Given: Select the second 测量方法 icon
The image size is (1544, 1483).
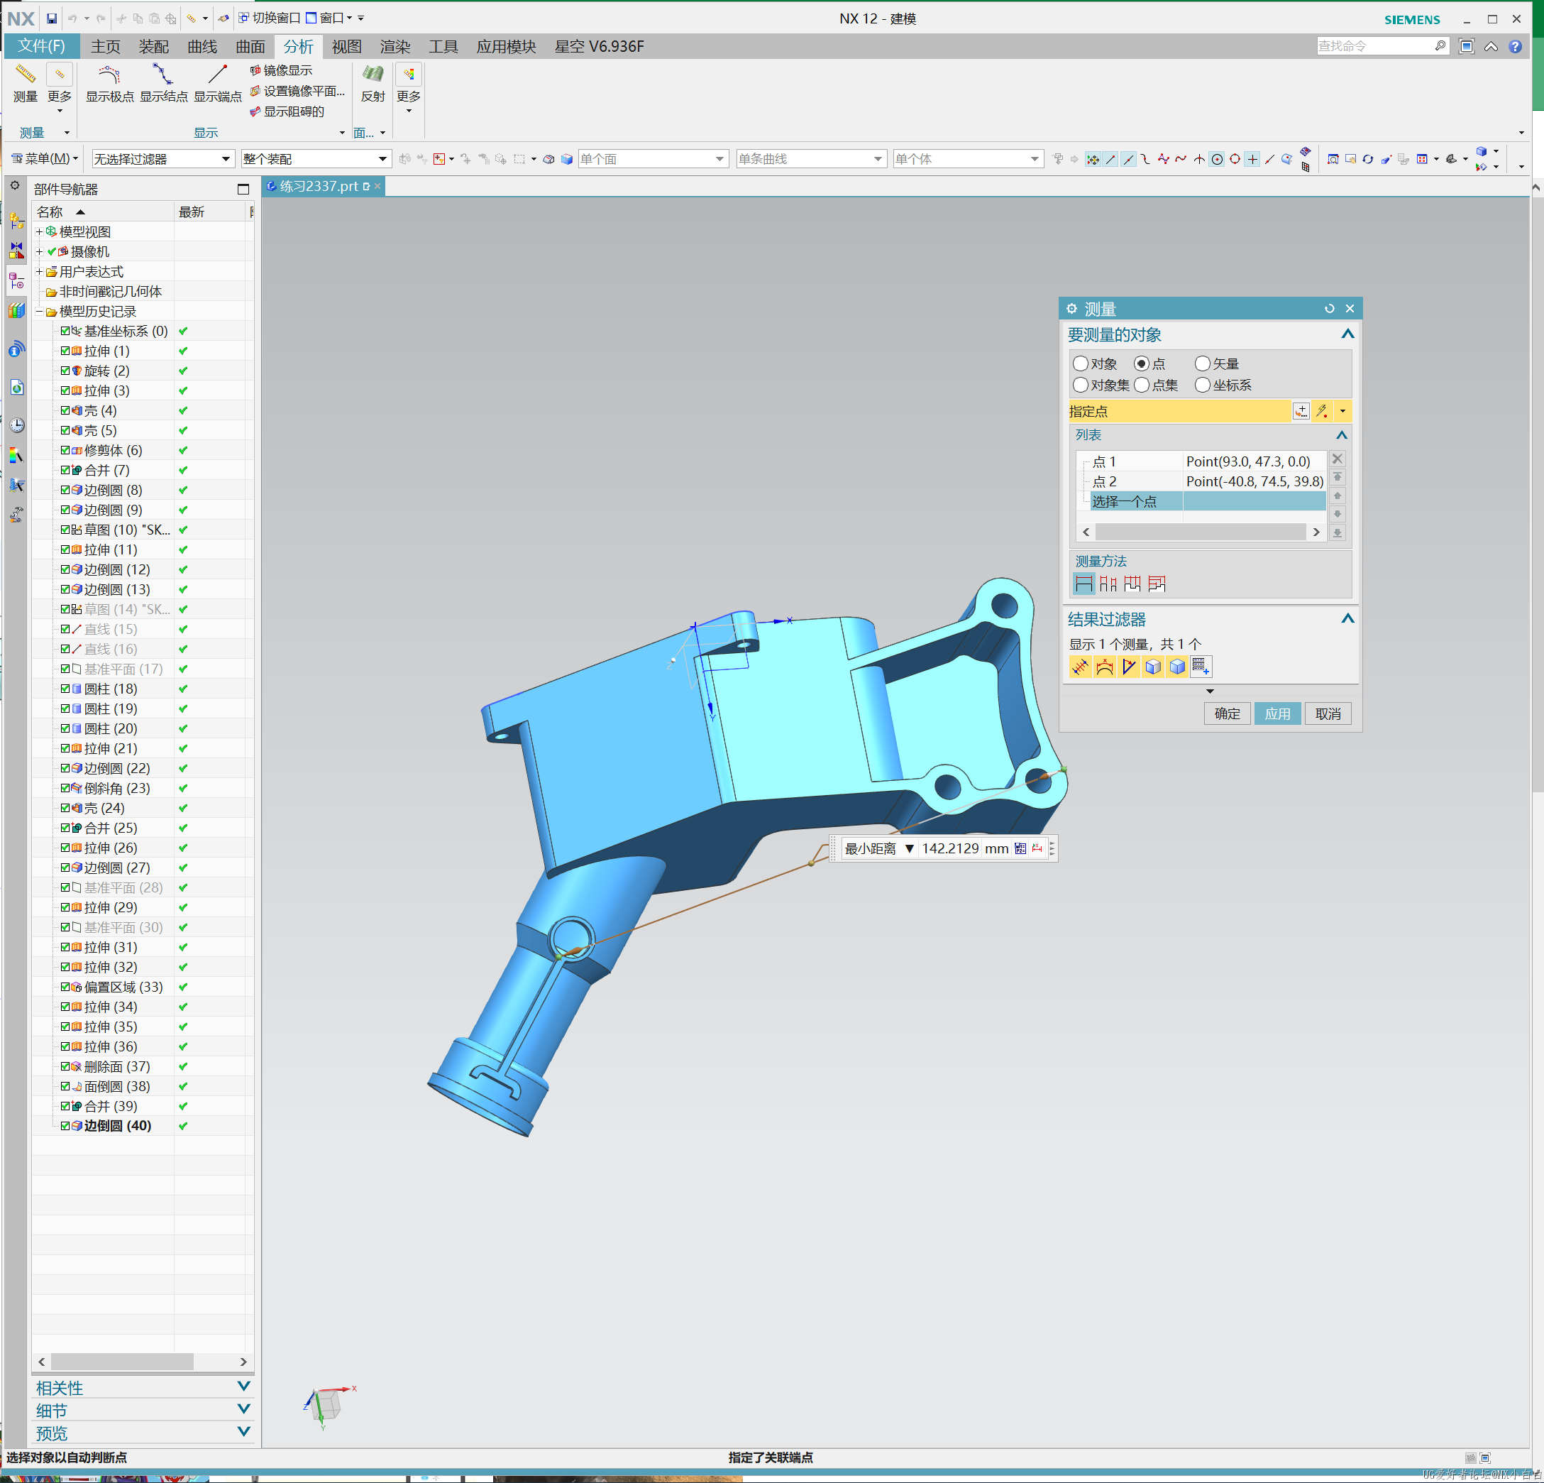Looking at the screenshot, I should (1108, 584).
